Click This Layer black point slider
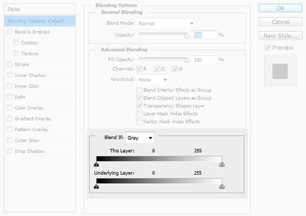The height and width of the screenshot is (216, 306). pos(96,164)
